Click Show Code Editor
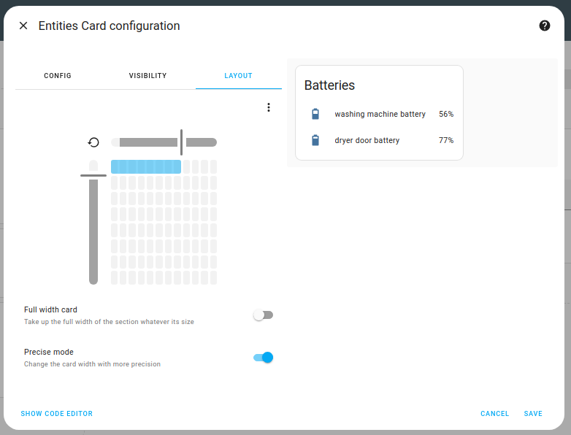 [x=57, y=414]
